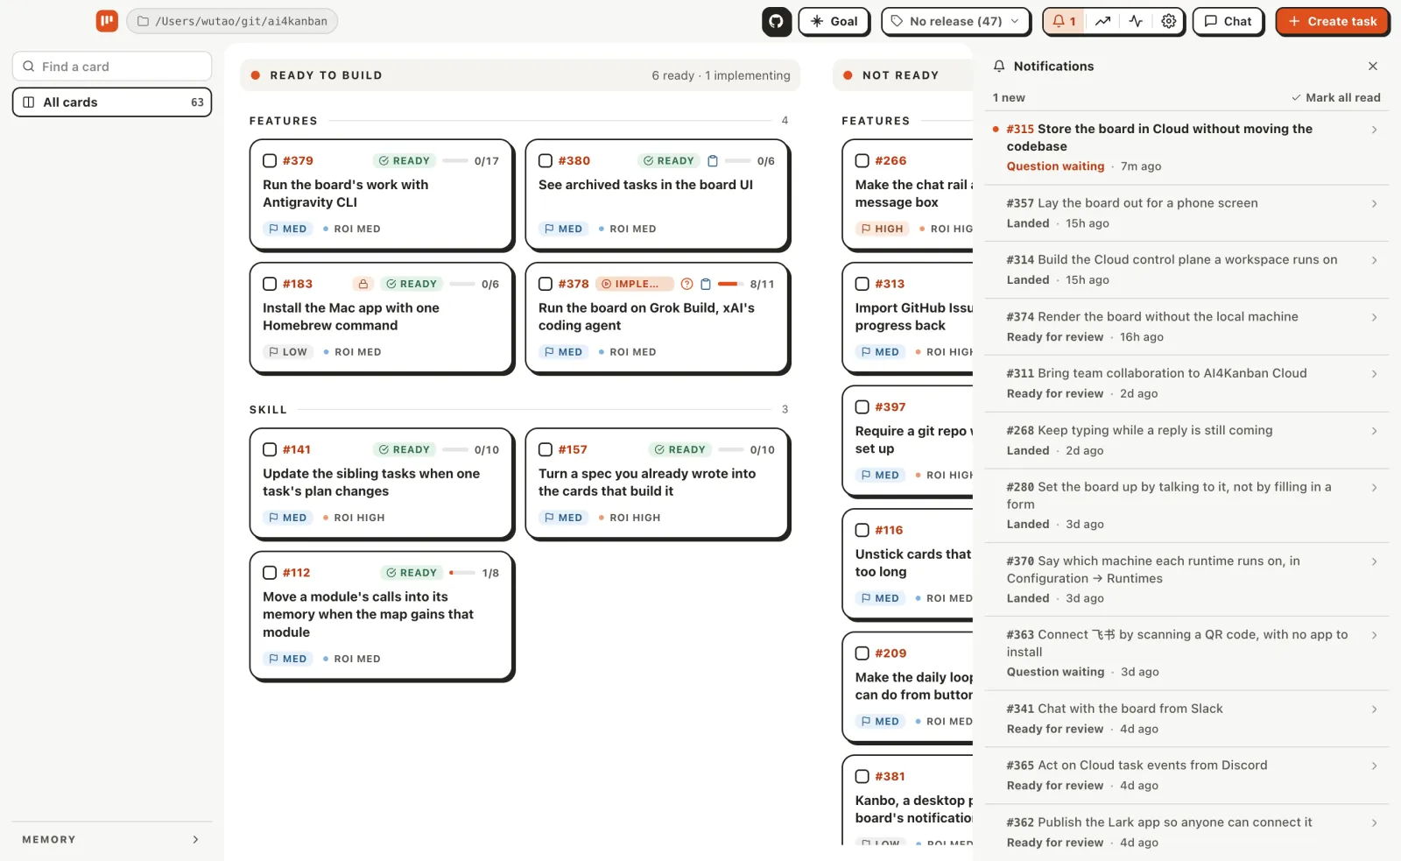Expand notification #311 chevron
This screenshot has height=861, width=1401.
1374,374
